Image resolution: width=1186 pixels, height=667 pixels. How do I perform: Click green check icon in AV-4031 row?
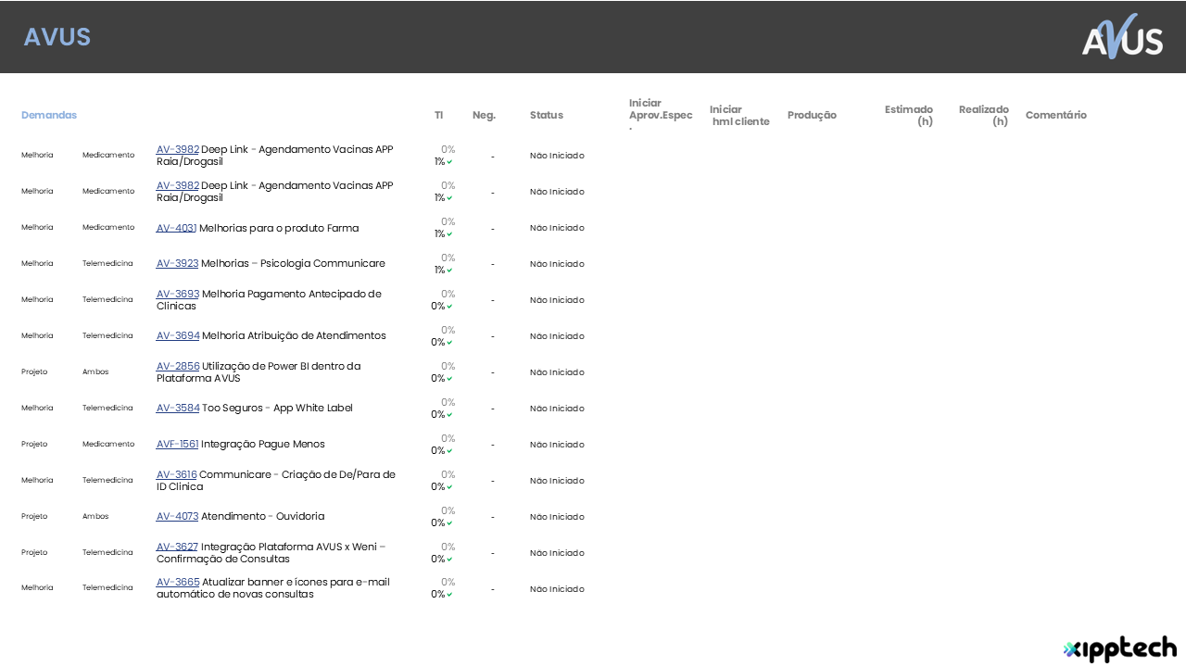449,234
